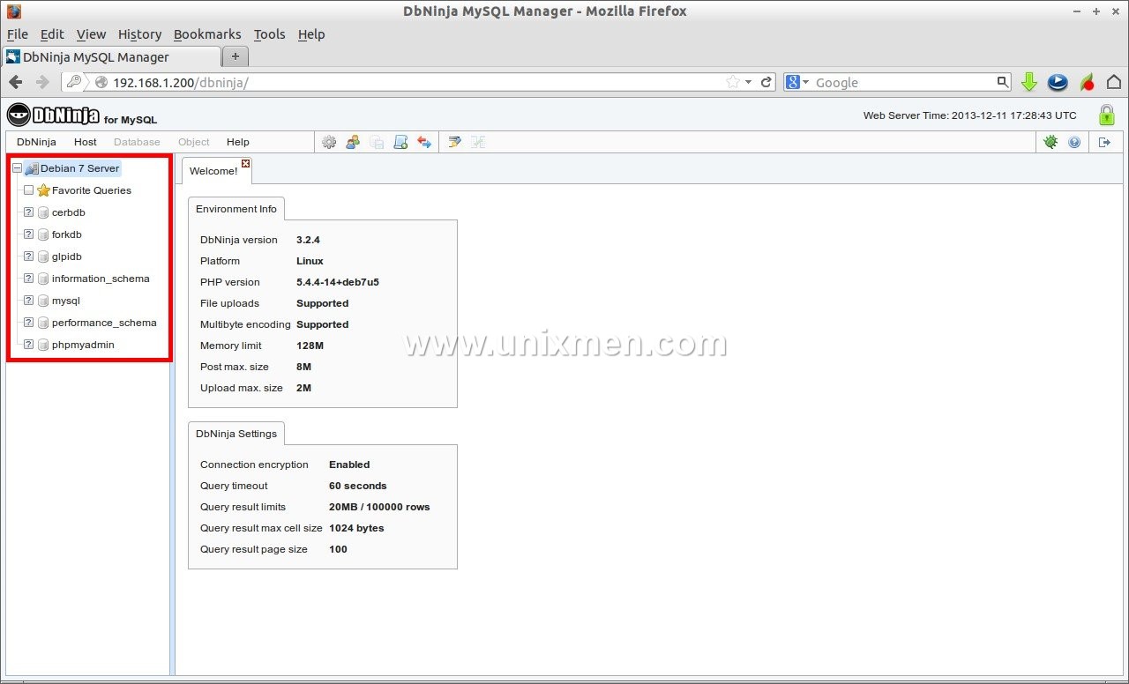Select DbNinja MySQL Manager browser tab

point(110,56)
